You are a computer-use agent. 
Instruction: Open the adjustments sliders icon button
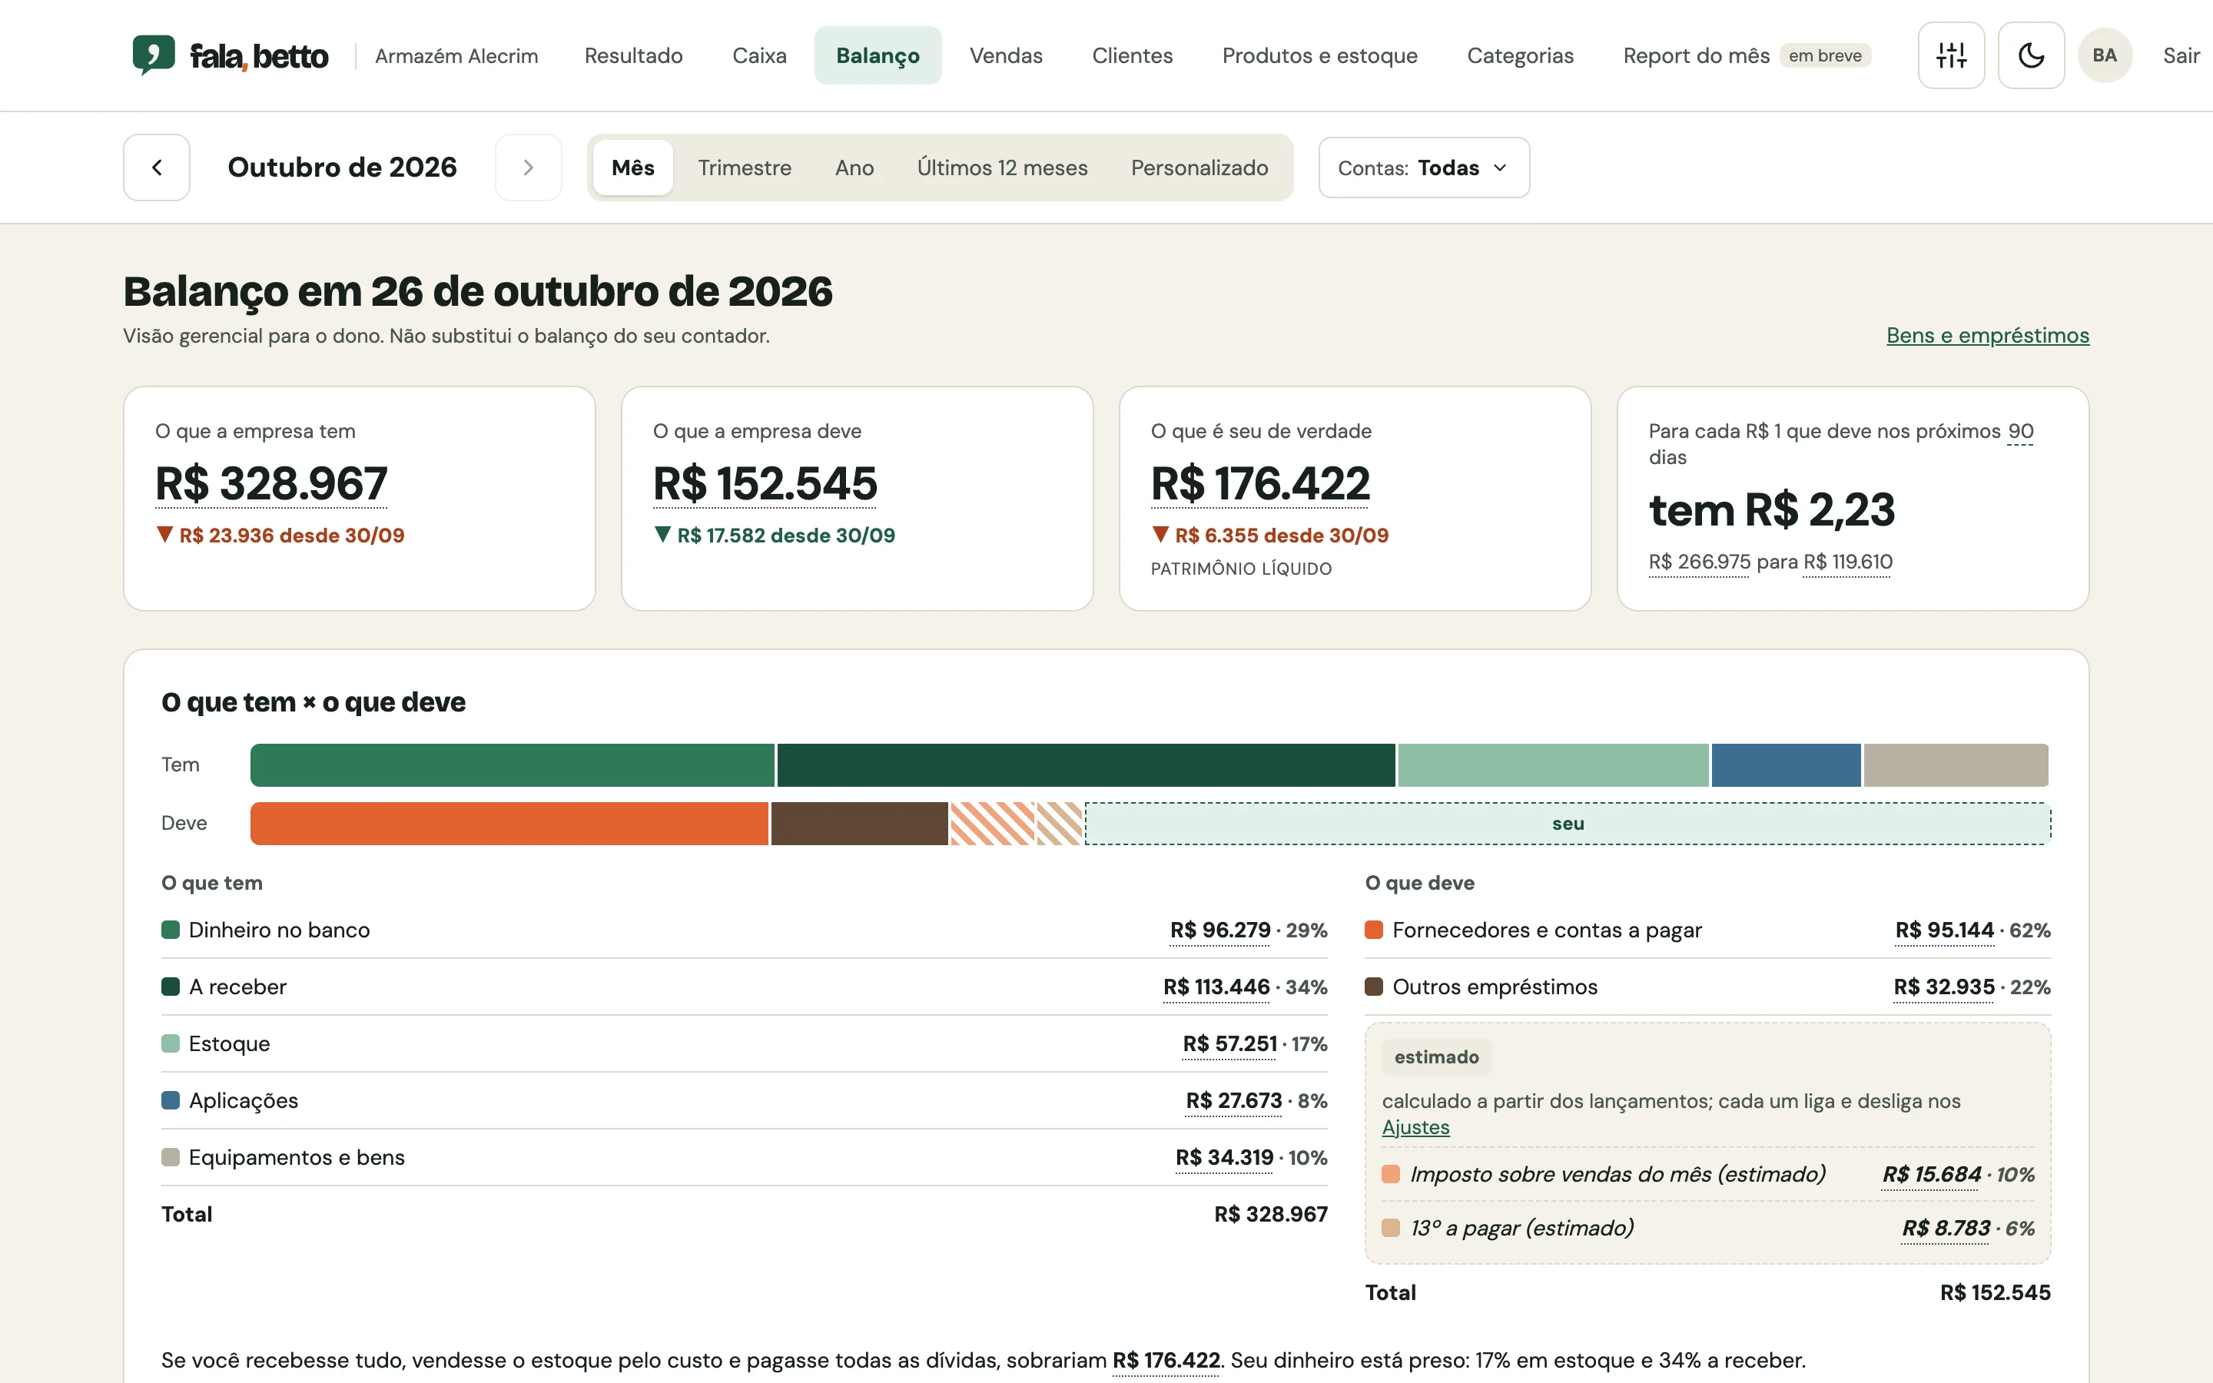(x=1950, y=56)
